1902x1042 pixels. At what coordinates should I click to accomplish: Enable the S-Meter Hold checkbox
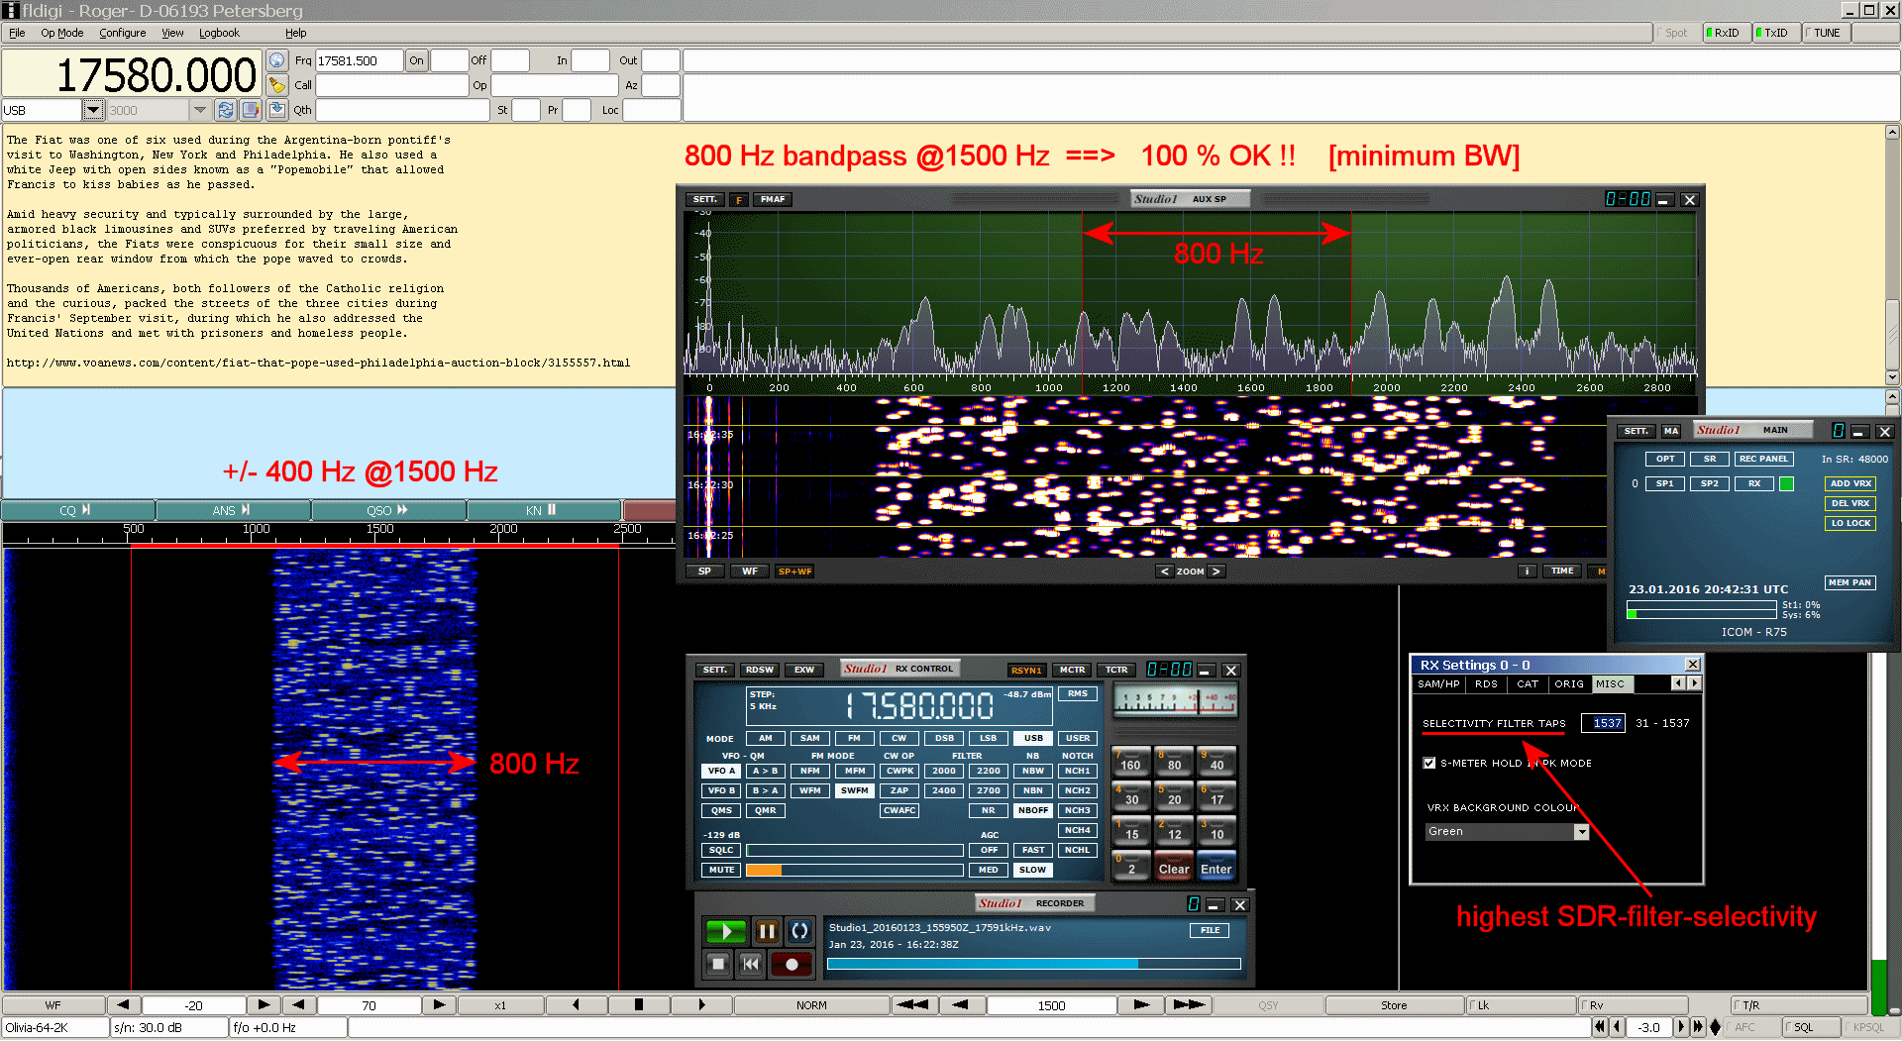click(x=1429, y=763)
